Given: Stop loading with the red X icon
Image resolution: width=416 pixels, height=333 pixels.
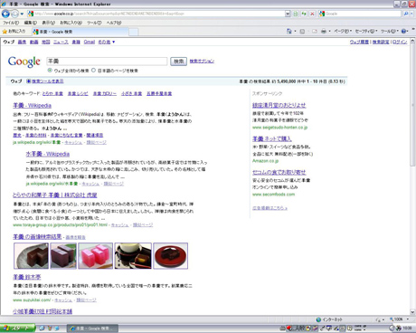Looking at the screenshot, I should [x=312, y=14].
